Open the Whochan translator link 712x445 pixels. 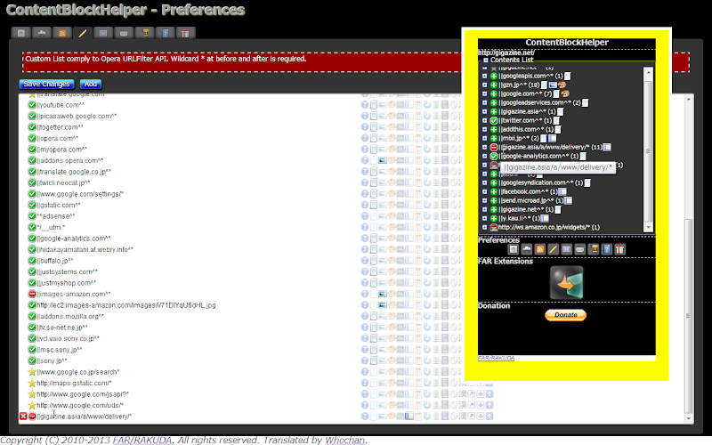pyautogui.click(x=344, y=440)
